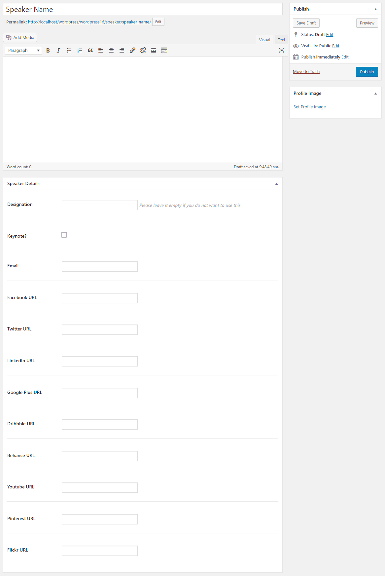This screenshot has height=576, width=385.
Task: Switch to the Visual editor tab
Action: point(264,40)
